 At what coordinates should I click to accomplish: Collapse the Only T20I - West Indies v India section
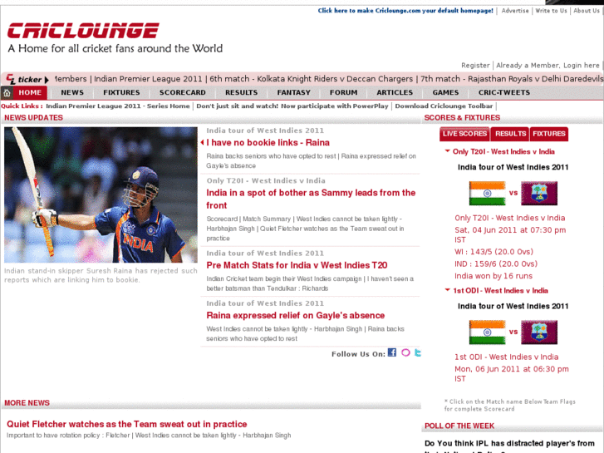tap(447, 151)
